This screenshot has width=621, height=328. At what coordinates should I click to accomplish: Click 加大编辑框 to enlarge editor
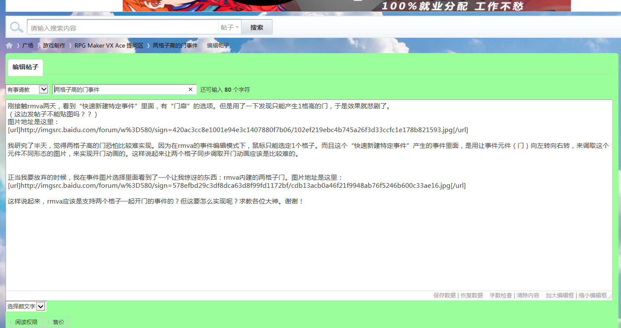(560, 295)
